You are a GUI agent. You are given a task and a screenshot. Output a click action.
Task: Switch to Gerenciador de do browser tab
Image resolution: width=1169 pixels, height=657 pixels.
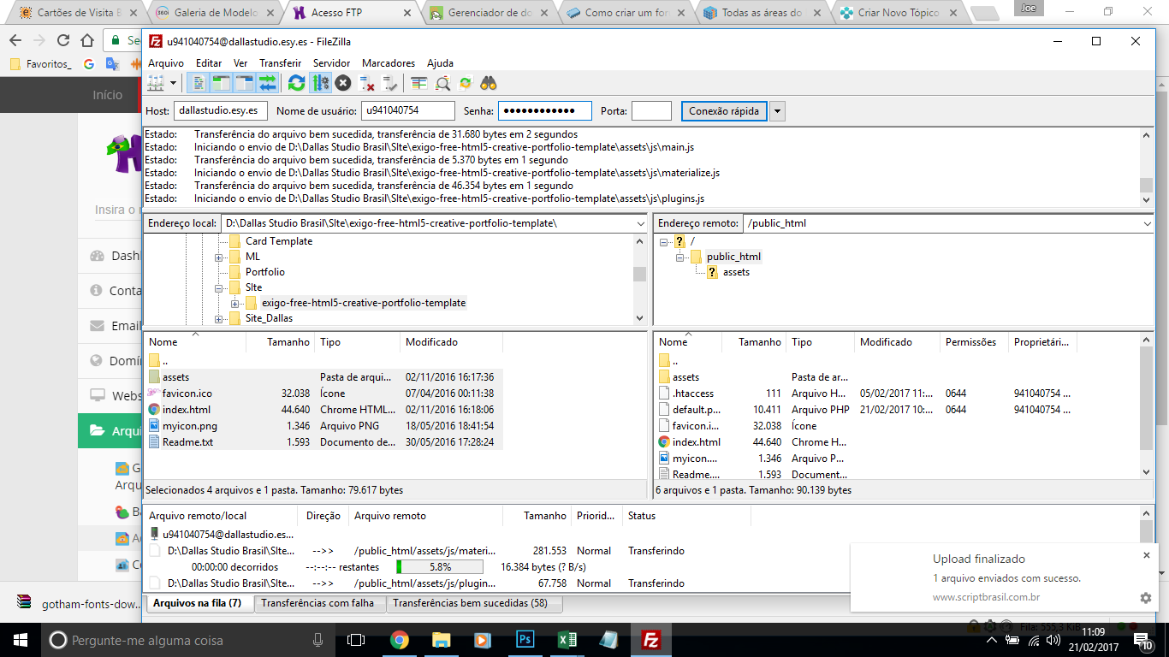491,13
